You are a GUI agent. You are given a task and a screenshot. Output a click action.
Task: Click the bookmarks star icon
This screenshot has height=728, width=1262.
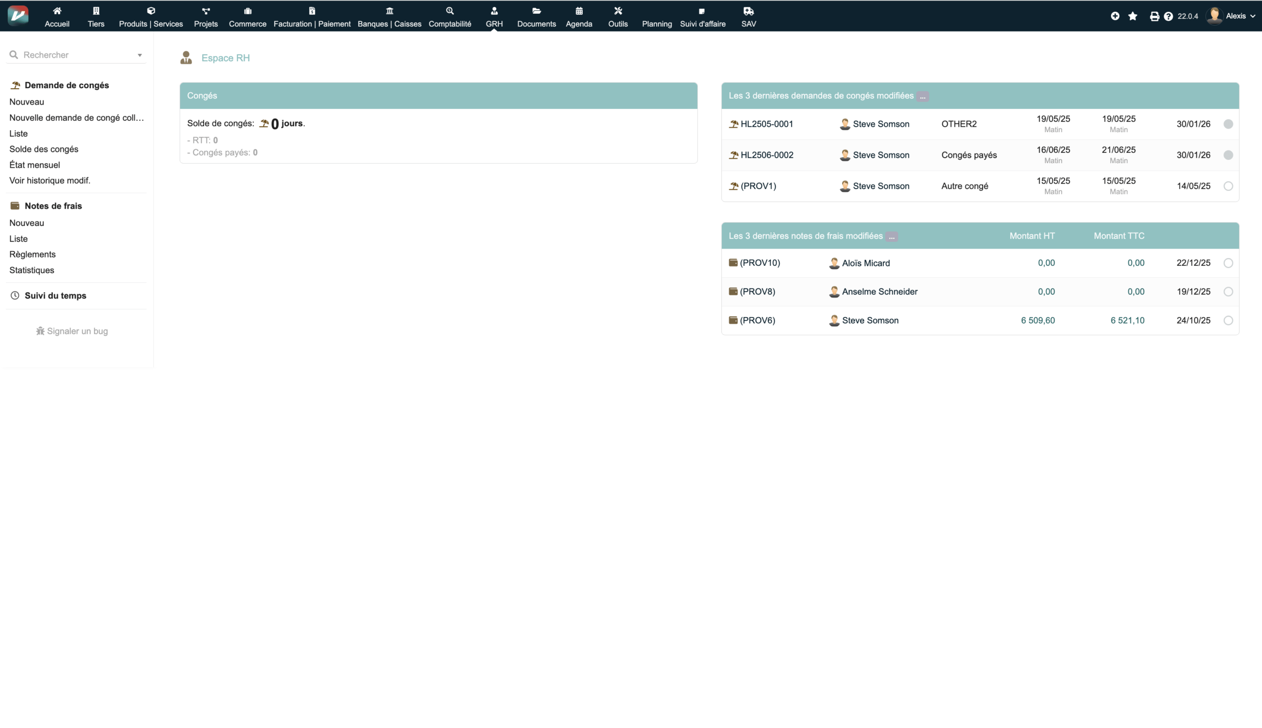[x=1133, y=16]
